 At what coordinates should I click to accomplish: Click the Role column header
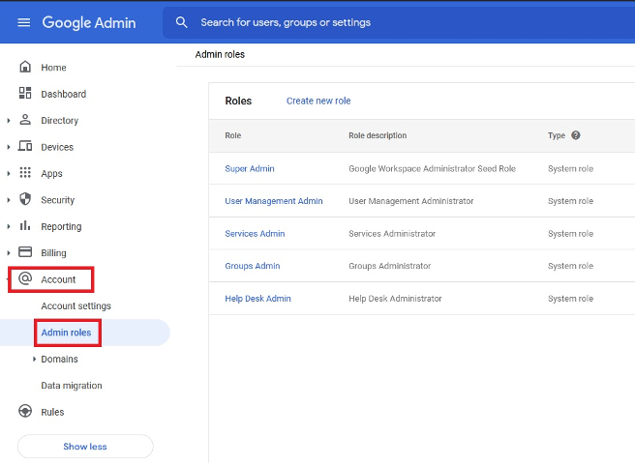point(233,135)
